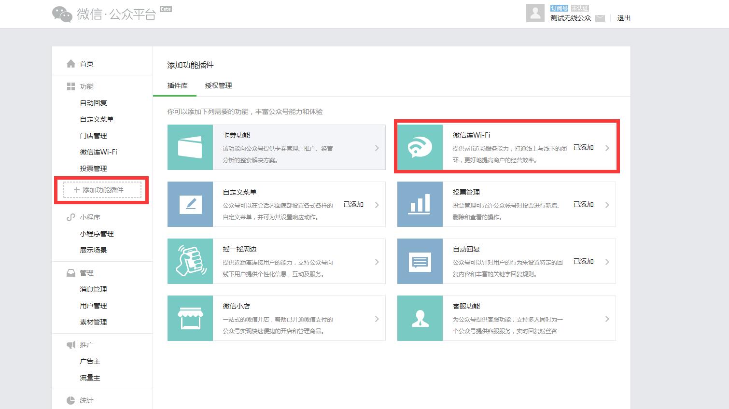This screenshot has height=409, width=729.
Task: Switch to the 插件库 tab
Action: [x=177, y=85]
